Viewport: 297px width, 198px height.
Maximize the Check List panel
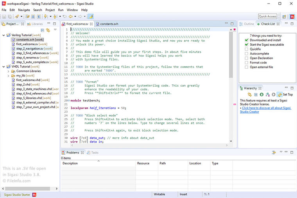point(293,24)
